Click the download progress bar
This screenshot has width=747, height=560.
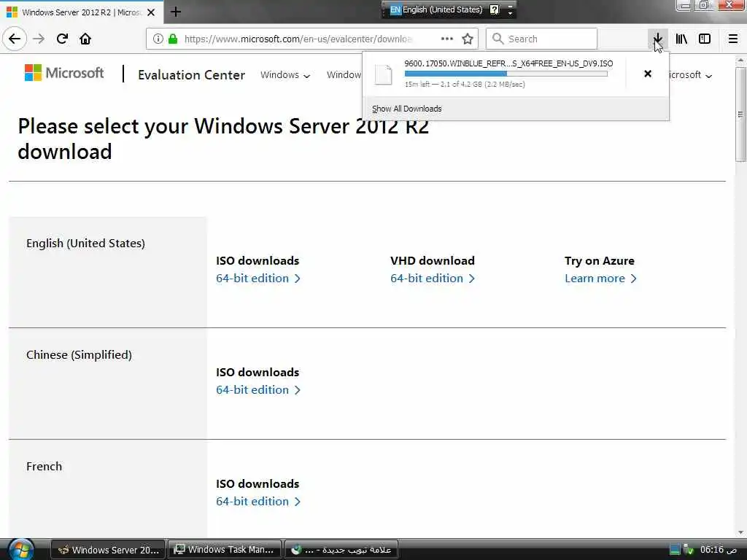pos(506,74)
